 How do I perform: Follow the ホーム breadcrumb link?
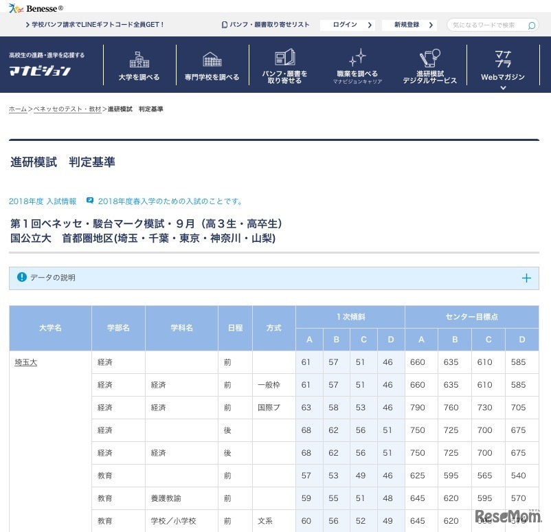tap(17, 109)
